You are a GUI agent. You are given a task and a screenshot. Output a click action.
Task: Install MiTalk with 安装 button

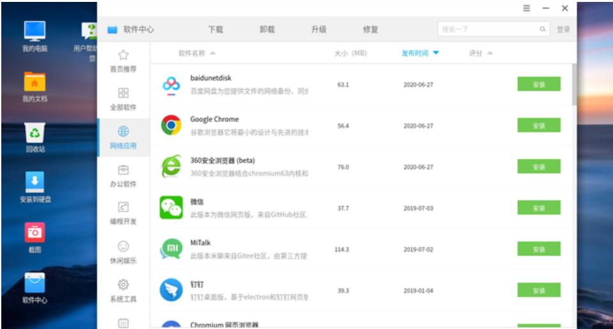click(x=539, y=249)
